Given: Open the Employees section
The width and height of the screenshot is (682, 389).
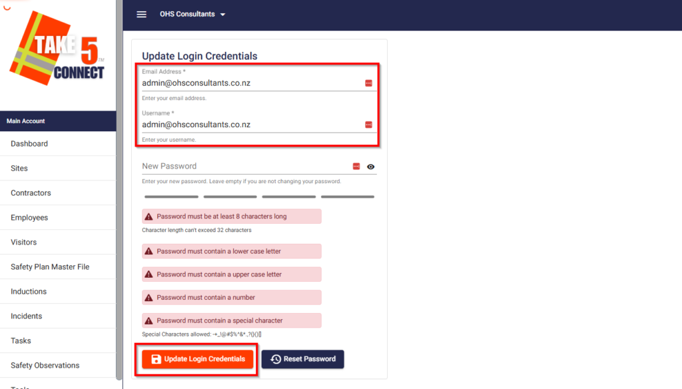Looking at the screenshot, I should [58, 218].
